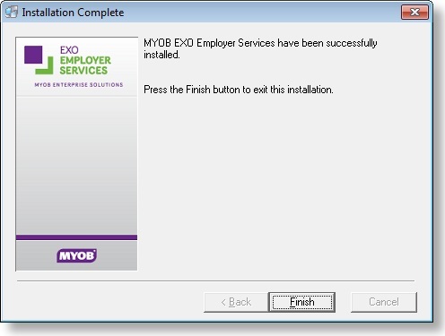Screen dimensions: 445x336
Task: Click the green SERVICES logo text
Action: pyautogui.click(x=83, y=71)
